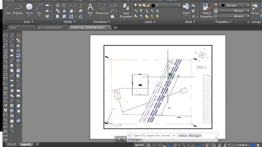The image size is (262, 147).
Task: Choose the CPolygon command option
Action: (x=134, y=140)
